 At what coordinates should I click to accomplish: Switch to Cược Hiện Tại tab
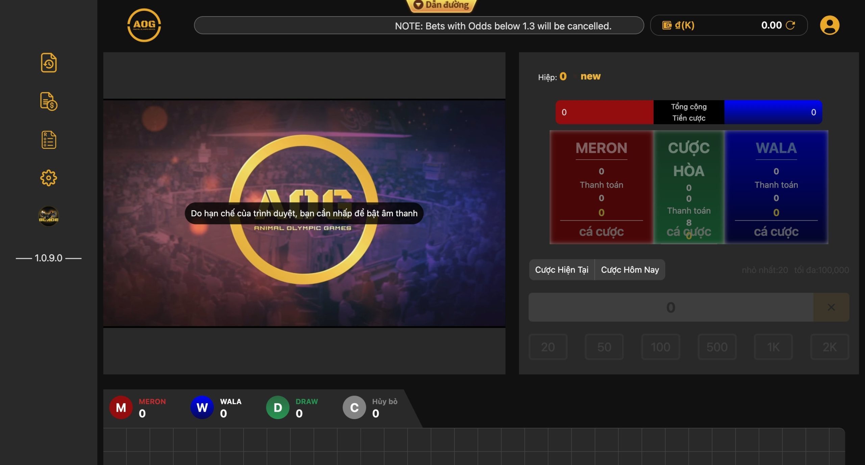562,270
